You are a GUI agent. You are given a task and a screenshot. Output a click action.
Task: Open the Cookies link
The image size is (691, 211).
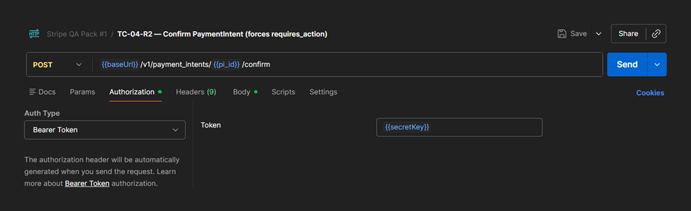tap(650, 93)
